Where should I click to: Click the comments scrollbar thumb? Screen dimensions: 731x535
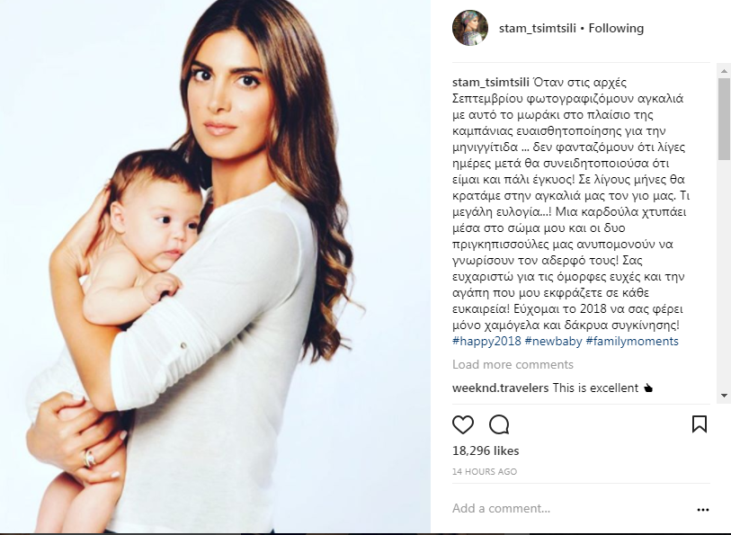point(724,120)
